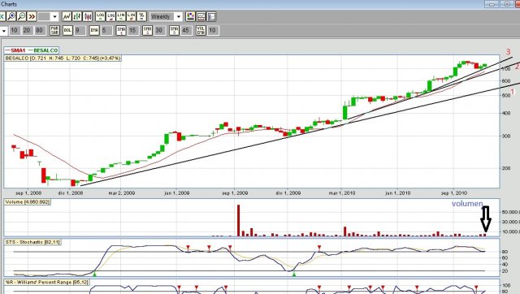Open the chart layout settings icon
This screenshot has width=520, height=294.
(201, 16)
